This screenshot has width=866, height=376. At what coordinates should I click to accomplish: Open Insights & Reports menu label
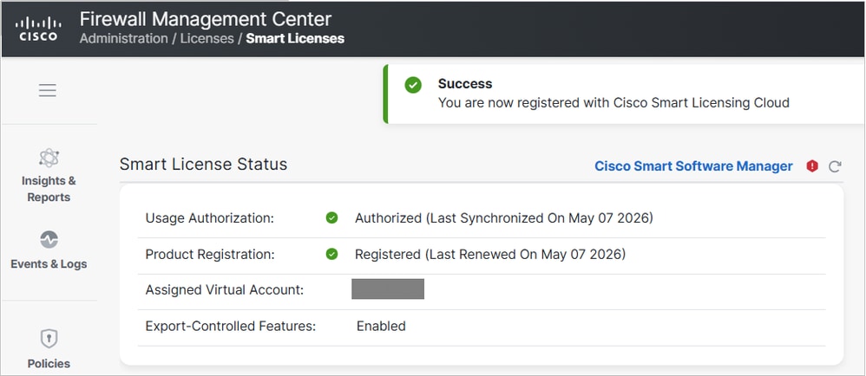point(49,189)
